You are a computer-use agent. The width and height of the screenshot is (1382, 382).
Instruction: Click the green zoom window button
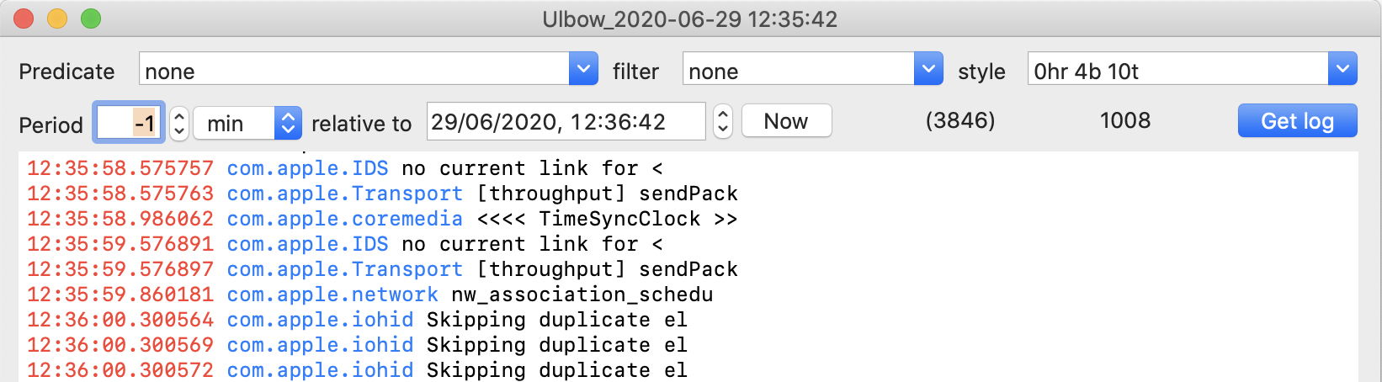91,19
